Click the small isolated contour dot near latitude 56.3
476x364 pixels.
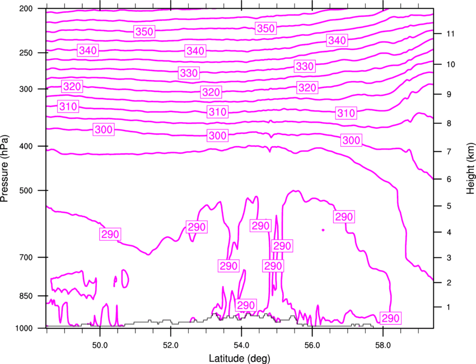323,230
